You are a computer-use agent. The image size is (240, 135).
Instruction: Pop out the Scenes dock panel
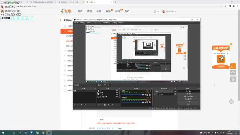(95, 88)
